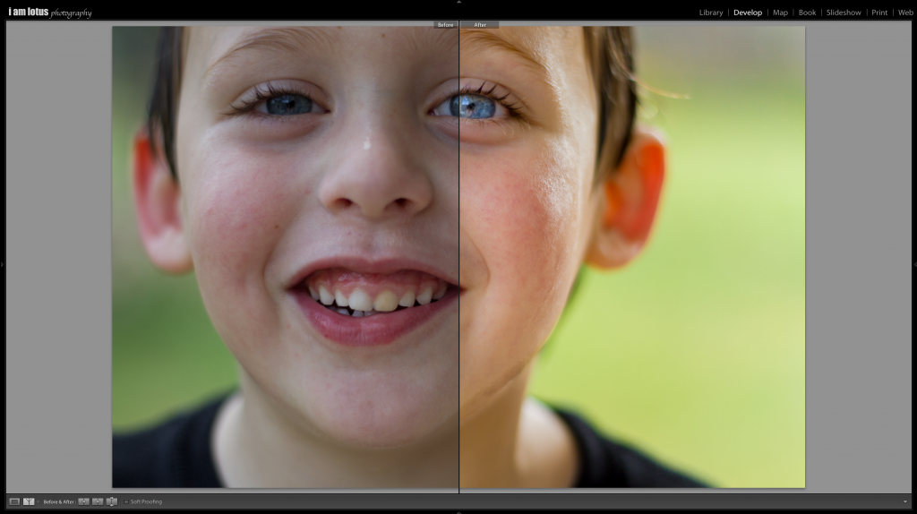The width and height of the screenshot is (917, 514).
Task: Open the Print module
Action: click(x=879, y=13)
